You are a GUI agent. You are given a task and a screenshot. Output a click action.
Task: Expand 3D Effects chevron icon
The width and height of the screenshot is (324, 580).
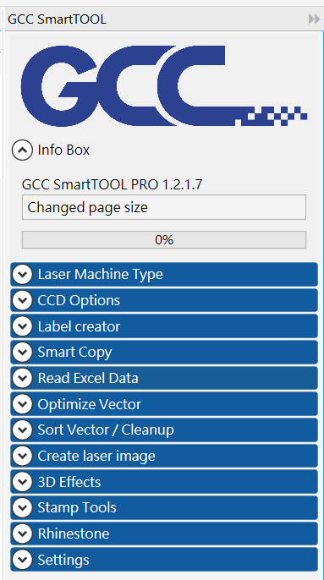coord(23,482)
